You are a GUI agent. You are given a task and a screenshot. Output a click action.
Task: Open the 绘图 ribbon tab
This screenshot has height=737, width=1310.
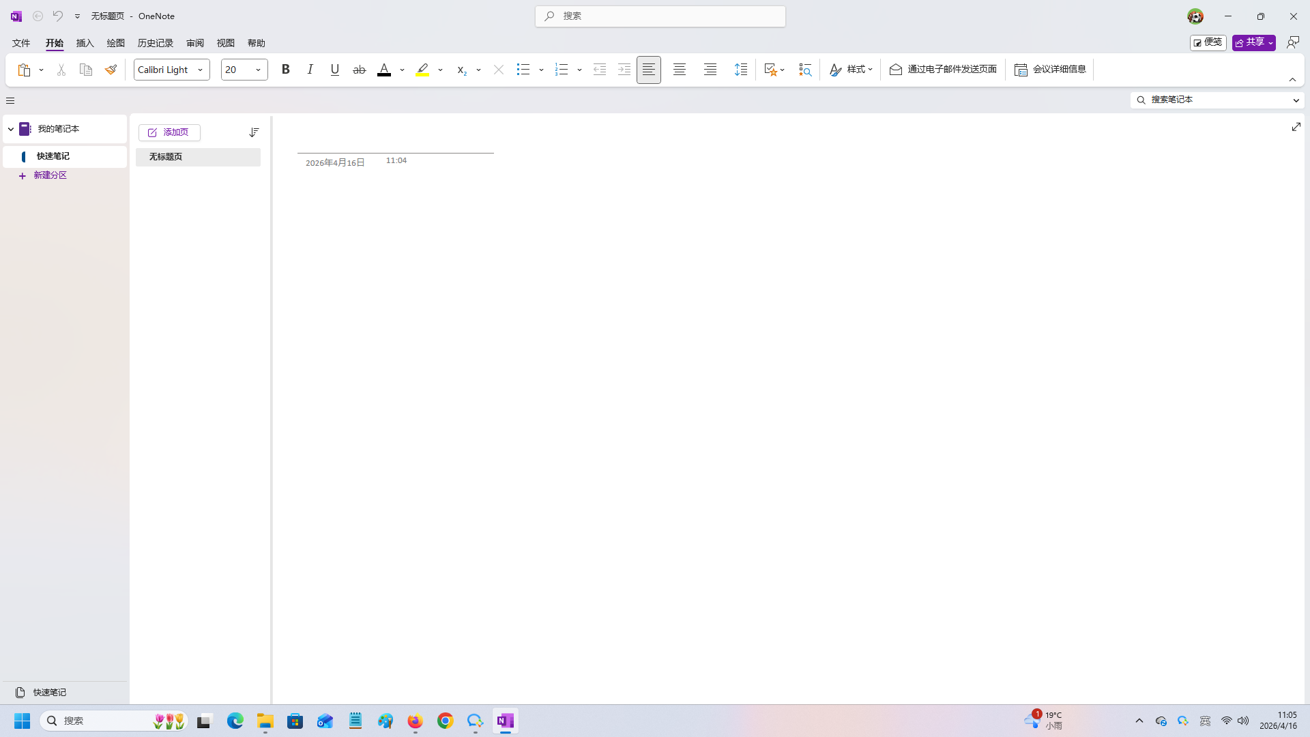coord(115,43)
